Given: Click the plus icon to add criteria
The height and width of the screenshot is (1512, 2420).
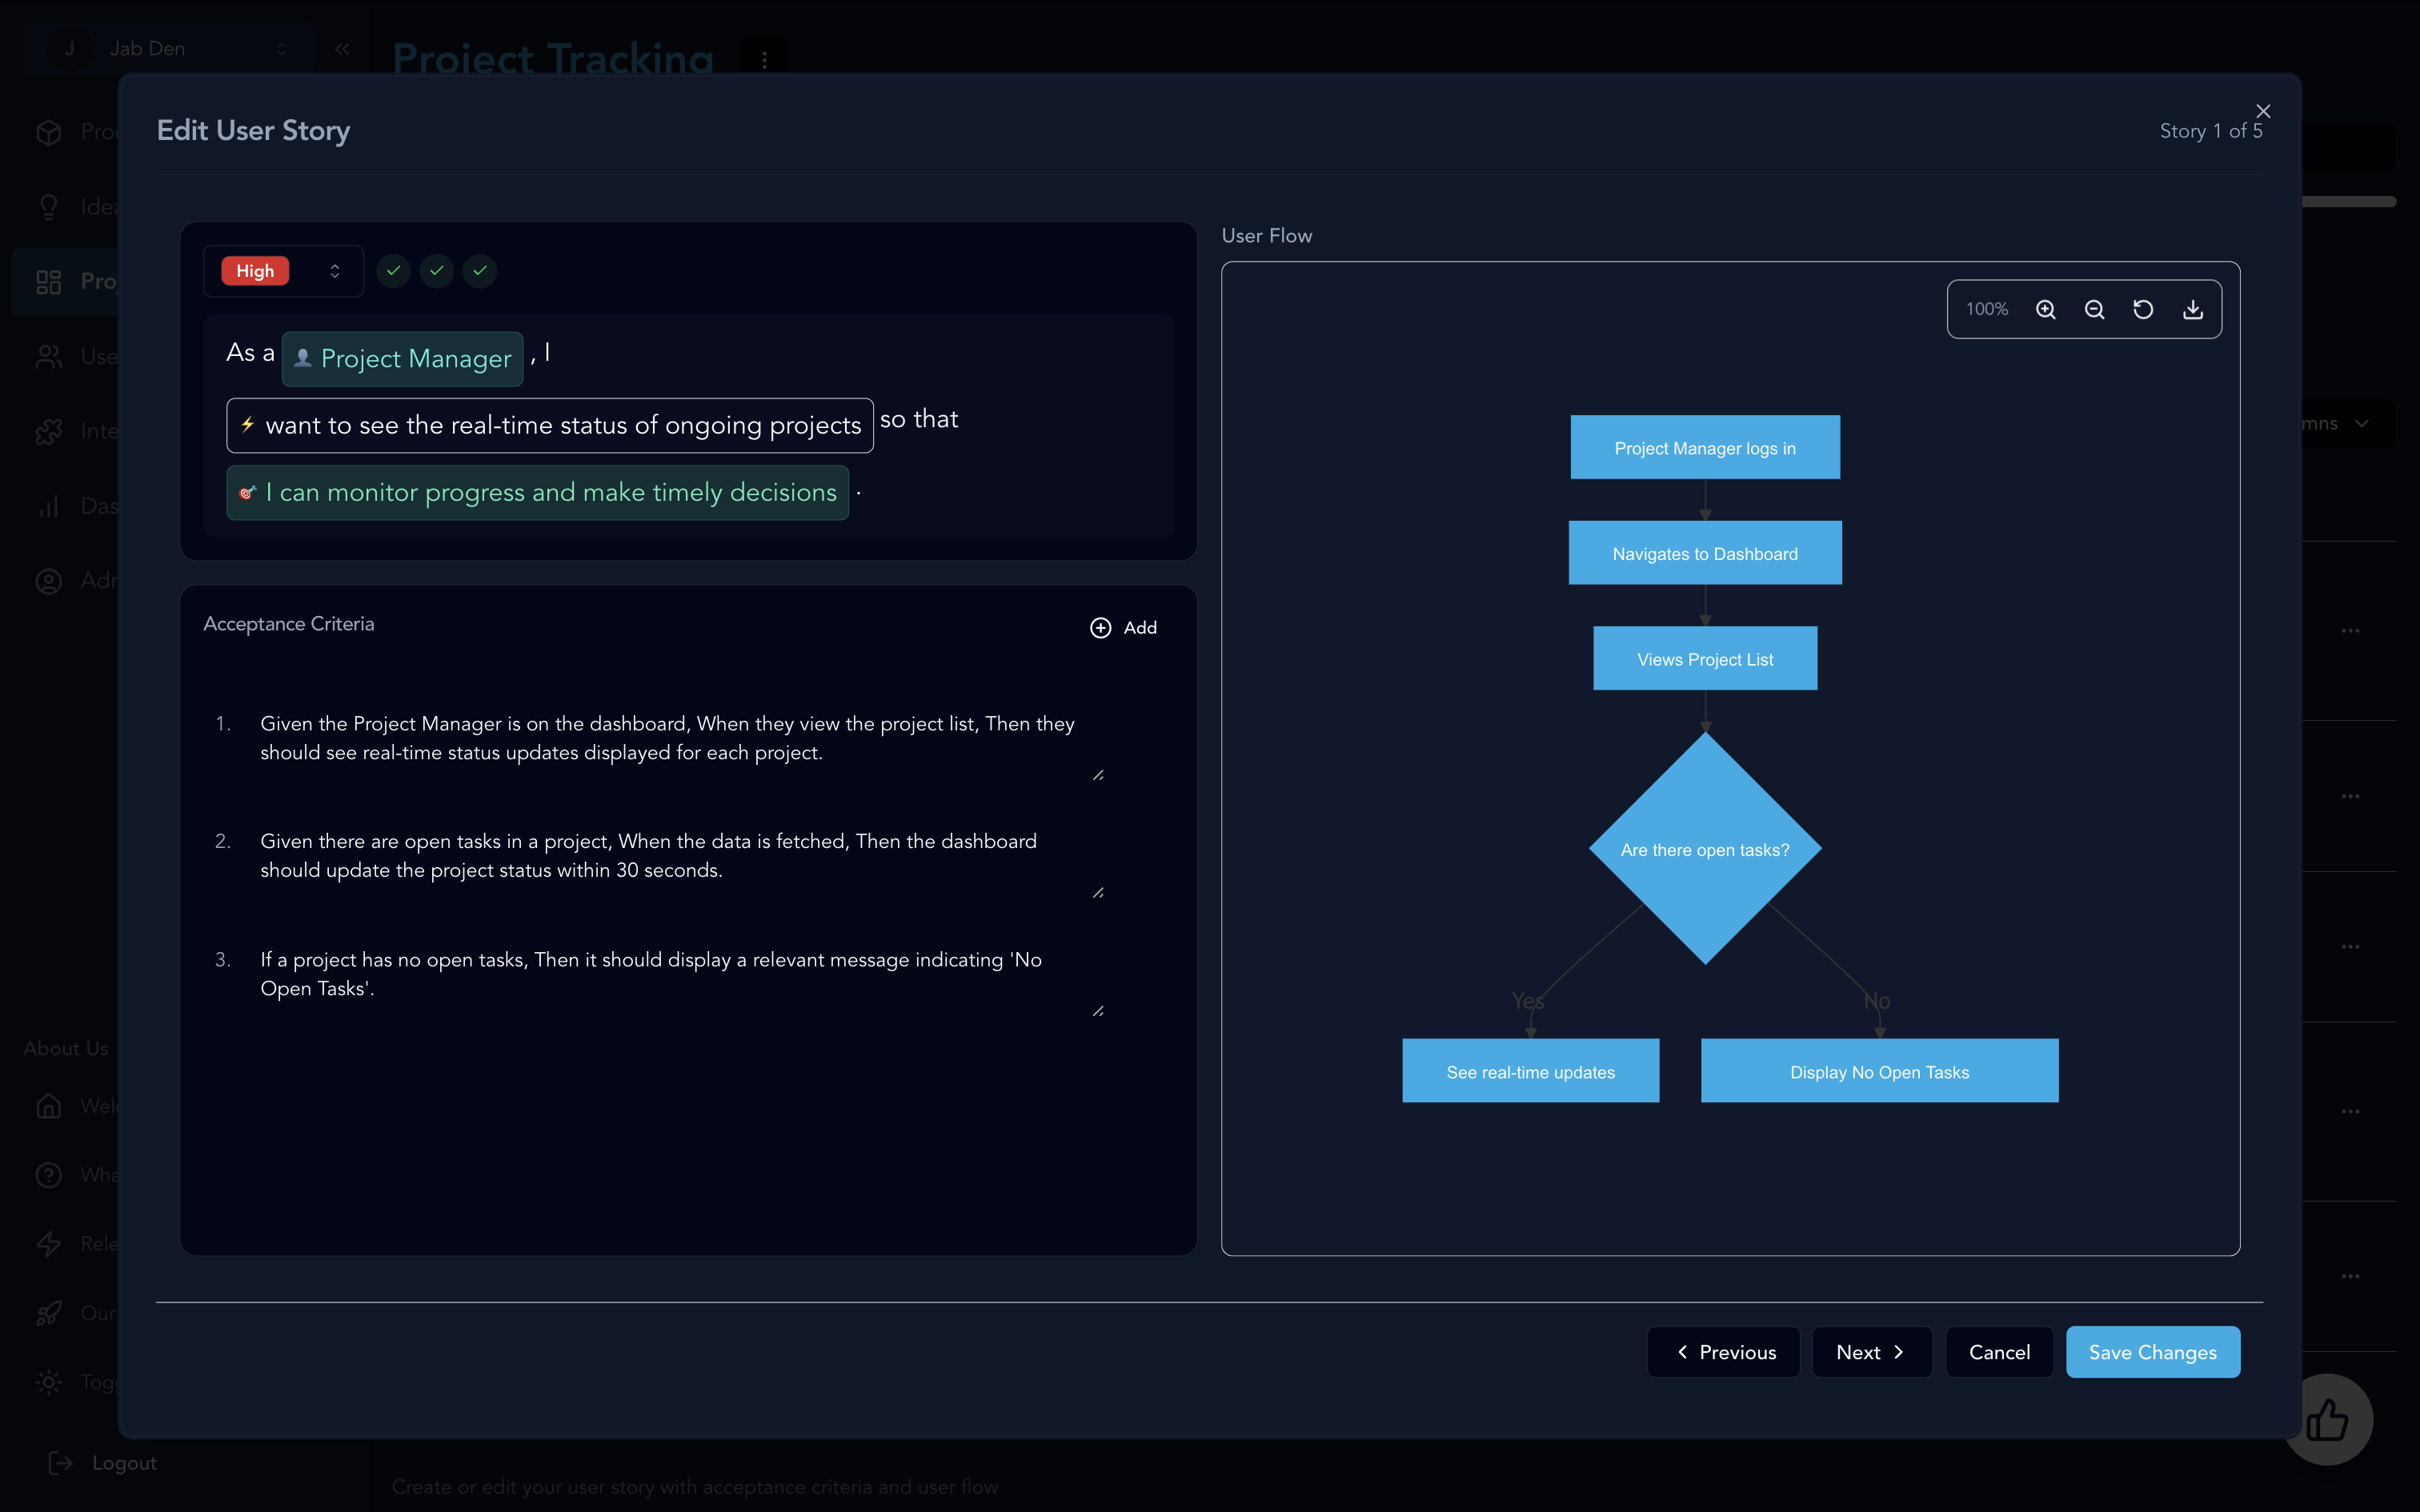Looking at the screenshot, I should coord(1100,628).
